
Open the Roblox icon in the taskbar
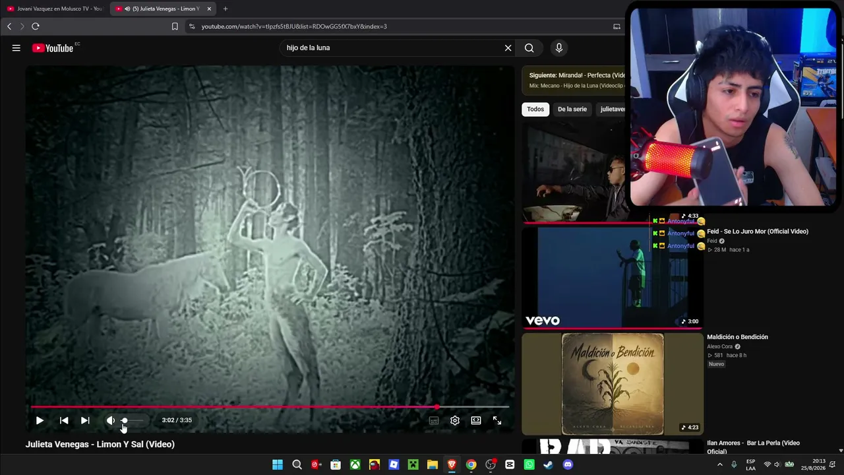(x=394, y=464)
